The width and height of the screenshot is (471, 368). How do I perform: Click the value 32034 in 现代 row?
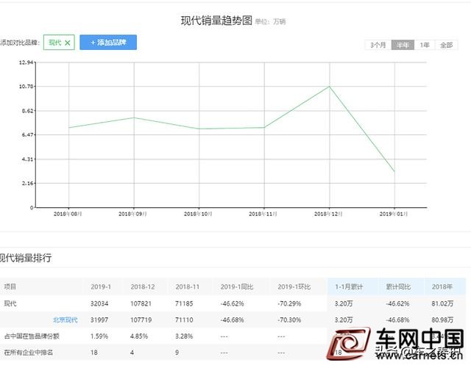click(99, 303)
